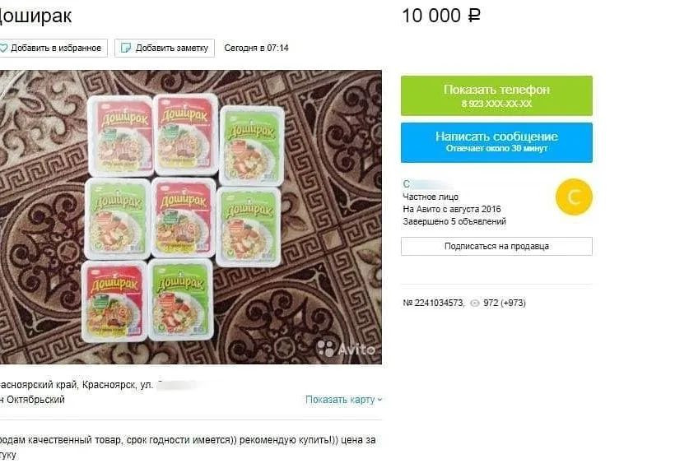Click the listing number № 2241034573
The width and height of the screenshot is (675, 468).
point(434,303)
